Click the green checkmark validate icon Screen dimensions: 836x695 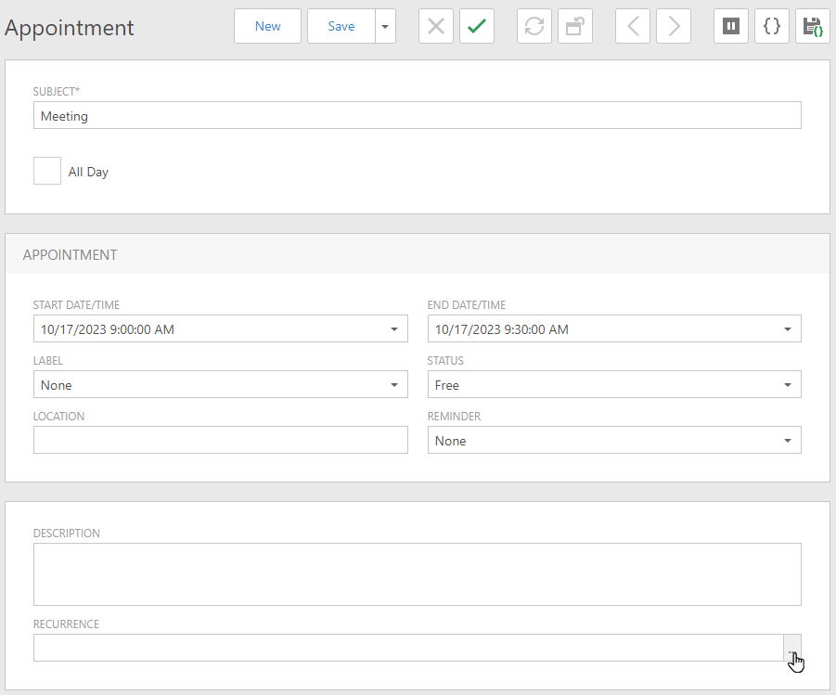click(477, 26)
